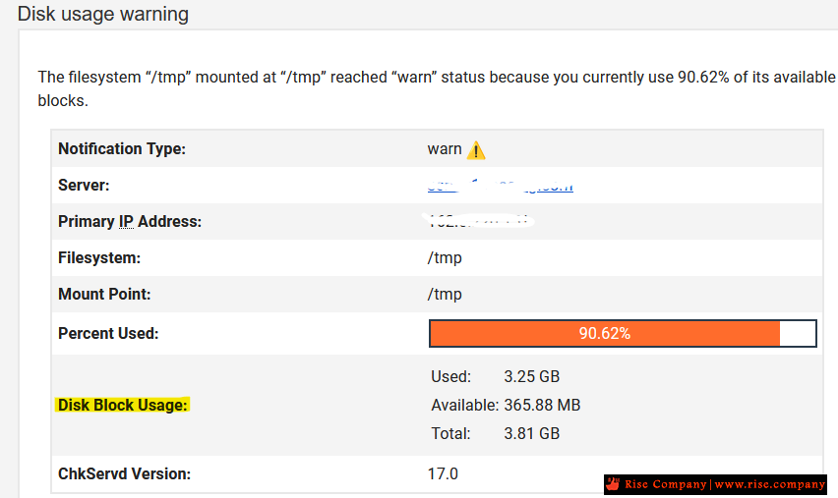The image size is (838, 498).
Task: Click the ChkServd Version 17.0 value
Action: coord(443,474)
